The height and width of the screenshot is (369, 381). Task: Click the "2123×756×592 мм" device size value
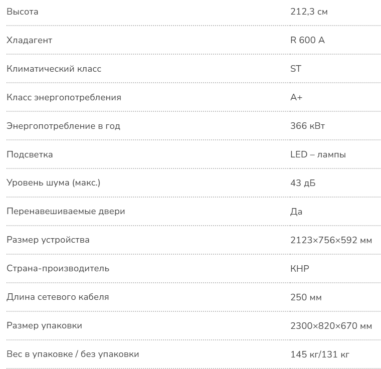click(331, 240)
